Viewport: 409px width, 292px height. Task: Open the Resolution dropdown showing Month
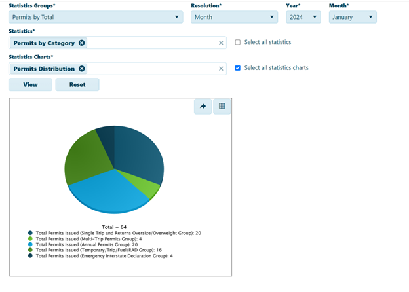pos(234,17)
